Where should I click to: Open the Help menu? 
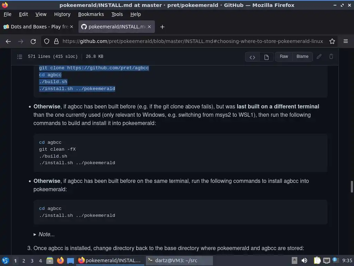click(136, 14)
